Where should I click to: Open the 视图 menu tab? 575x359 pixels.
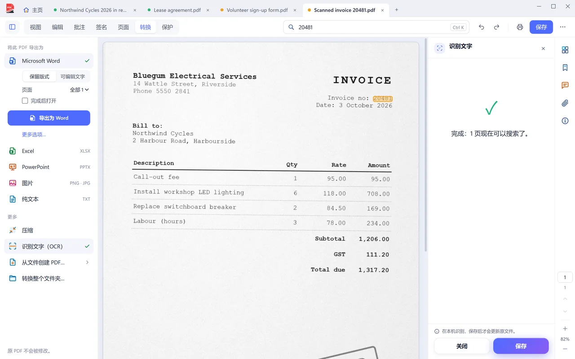click(x=35, y=27)
